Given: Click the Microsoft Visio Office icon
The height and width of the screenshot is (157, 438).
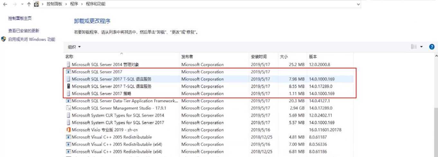Looking at the screenshot, I should click(68, 130).
